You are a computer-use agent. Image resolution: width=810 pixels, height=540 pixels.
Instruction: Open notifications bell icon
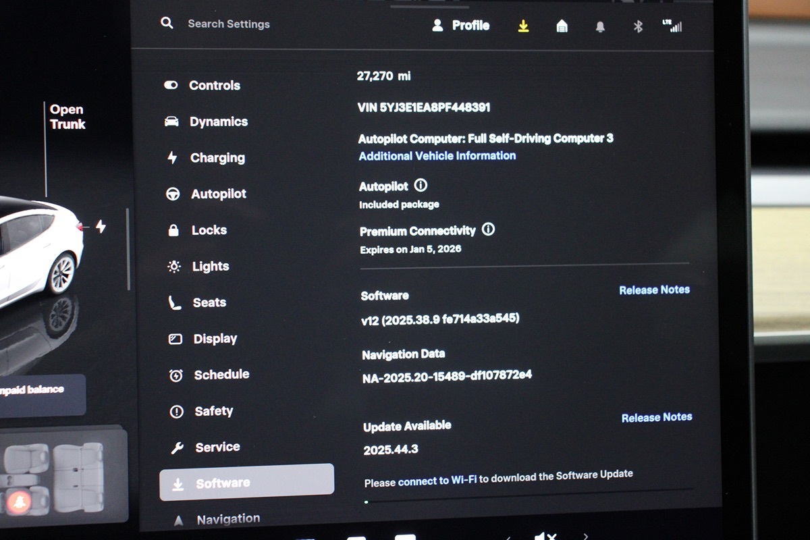click(x=600, y=27)
